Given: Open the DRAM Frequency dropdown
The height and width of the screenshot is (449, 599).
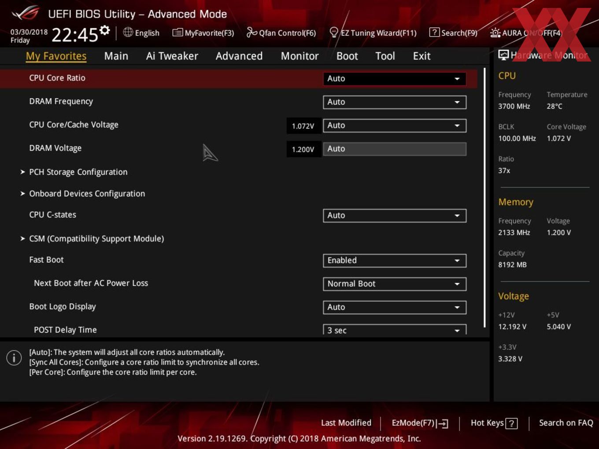Looking at the screenshot, I should pyautogui.click(x=395, y=102).
